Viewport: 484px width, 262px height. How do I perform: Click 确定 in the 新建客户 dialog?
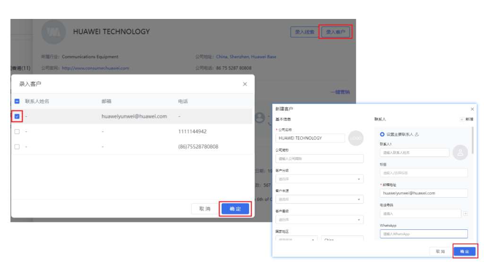pos(464,252)
